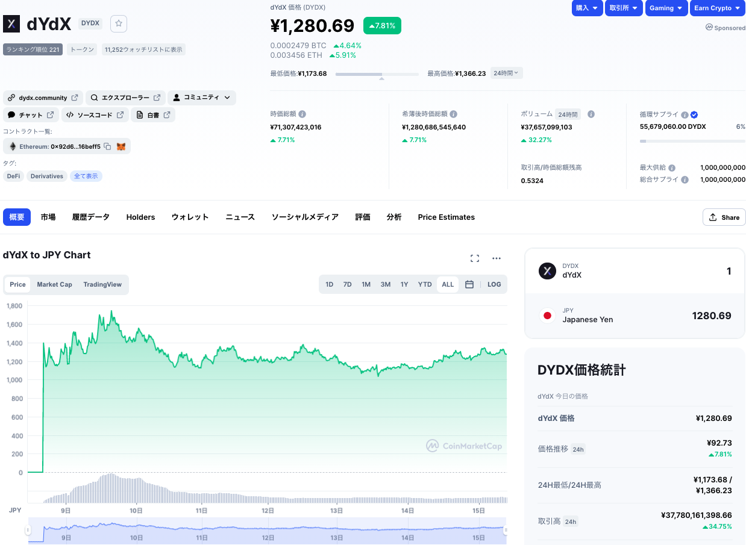Visit the dydx.community website link

tap(43, 98)
